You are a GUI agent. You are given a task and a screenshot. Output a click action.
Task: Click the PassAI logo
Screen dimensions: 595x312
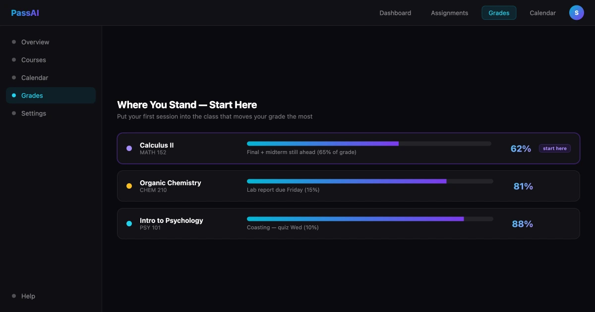pyautogui.click(x=25, y=13)
